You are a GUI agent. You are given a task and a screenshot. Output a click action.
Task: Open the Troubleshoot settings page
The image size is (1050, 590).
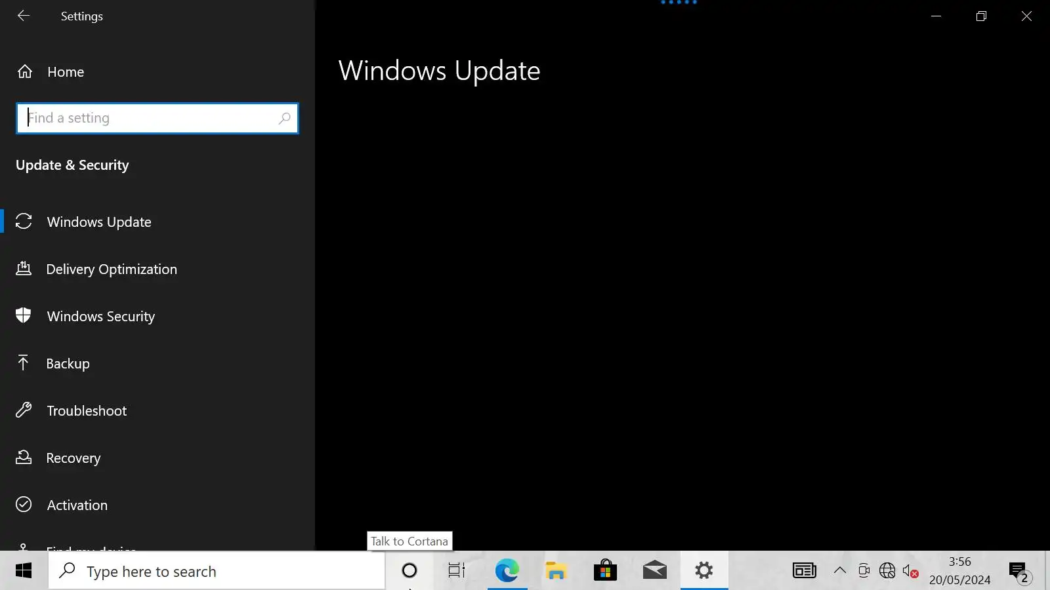pos(157,411)
